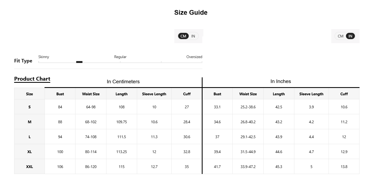Click the Cuff header in inches table
The height and width of the screenshot is (190, 375).
[x=344, y=94]
